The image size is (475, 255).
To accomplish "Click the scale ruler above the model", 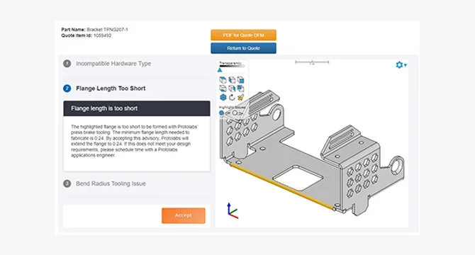I will (x=312, y=62).
